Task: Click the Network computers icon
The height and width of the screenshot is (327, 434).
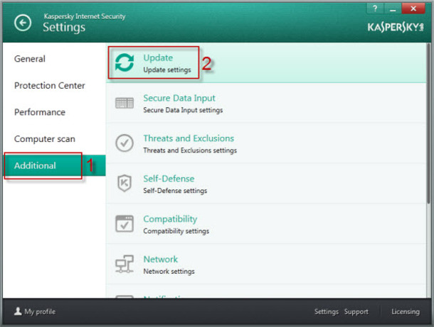Action: [x=125, y=264]
